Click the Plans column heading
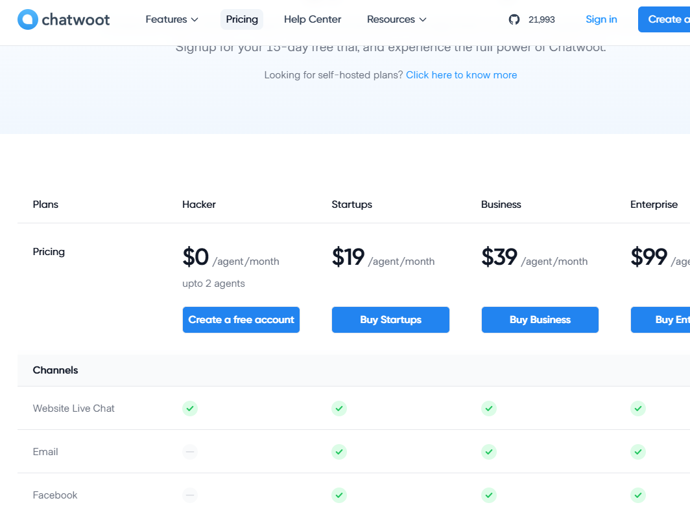Image resolution: width=690 pixels, height=516 pixels. point(45,205)
